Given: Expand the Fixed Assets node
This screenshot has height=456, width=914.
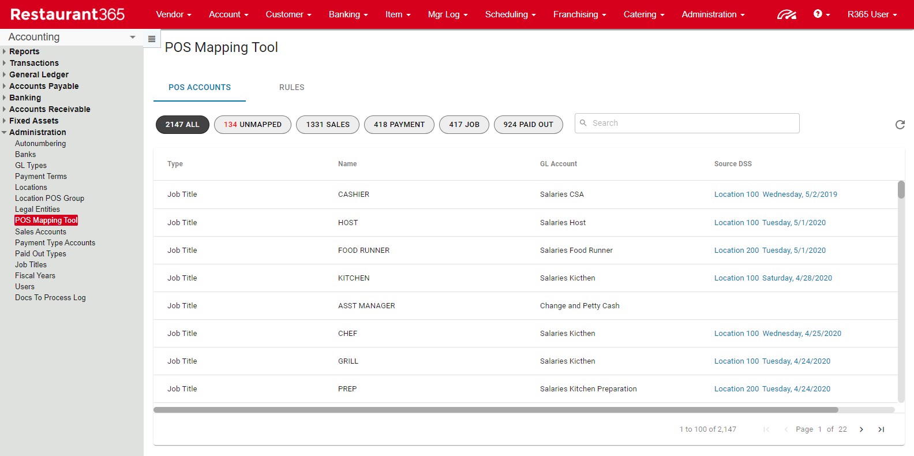Looking at the screenshot, I should pos(4,121).
